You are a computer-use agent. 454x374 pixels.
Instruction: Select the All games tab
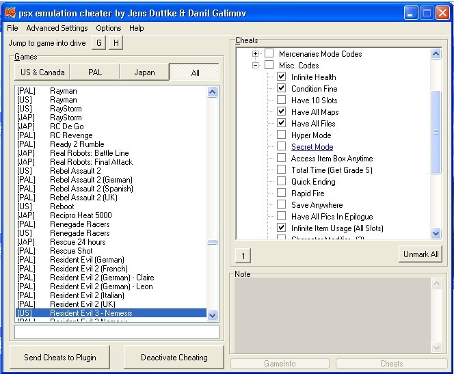[x=195, y=72]
